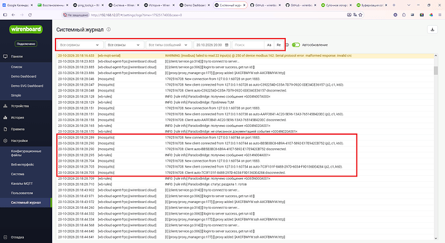
Task: Click the Отладка icon at sidebar bottom
Action: tap(5, 237)
